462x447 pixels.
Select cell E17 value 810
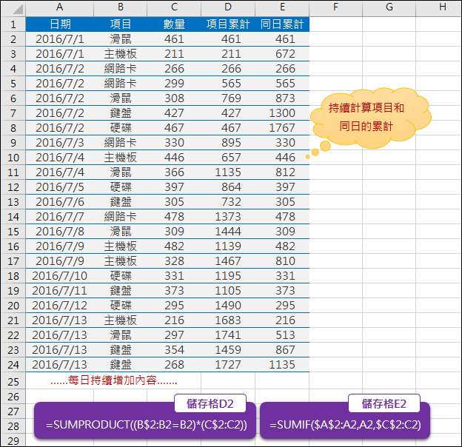[282, 261]
